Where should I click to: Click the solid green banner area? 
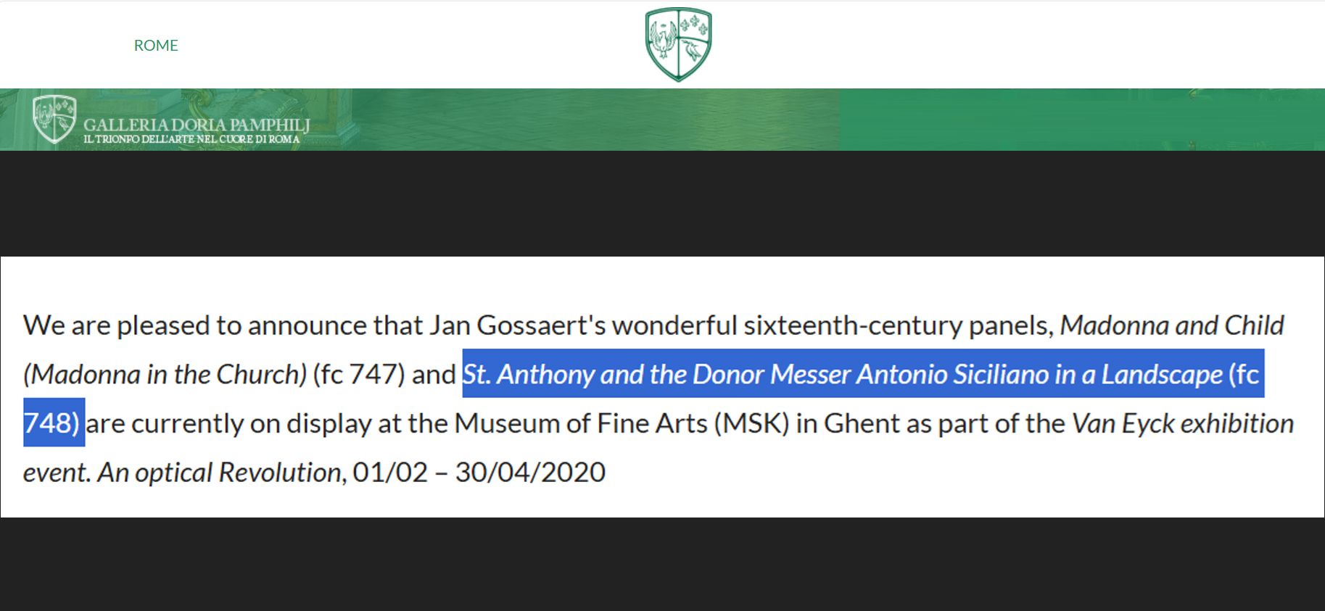pyautogui.click(x=1082, y=120)
